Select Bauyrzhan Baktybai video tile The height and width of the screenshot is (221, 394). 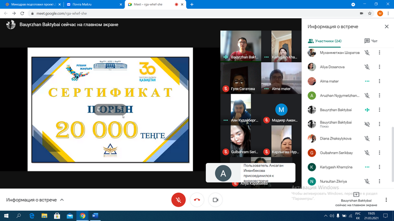click(241, 46)
